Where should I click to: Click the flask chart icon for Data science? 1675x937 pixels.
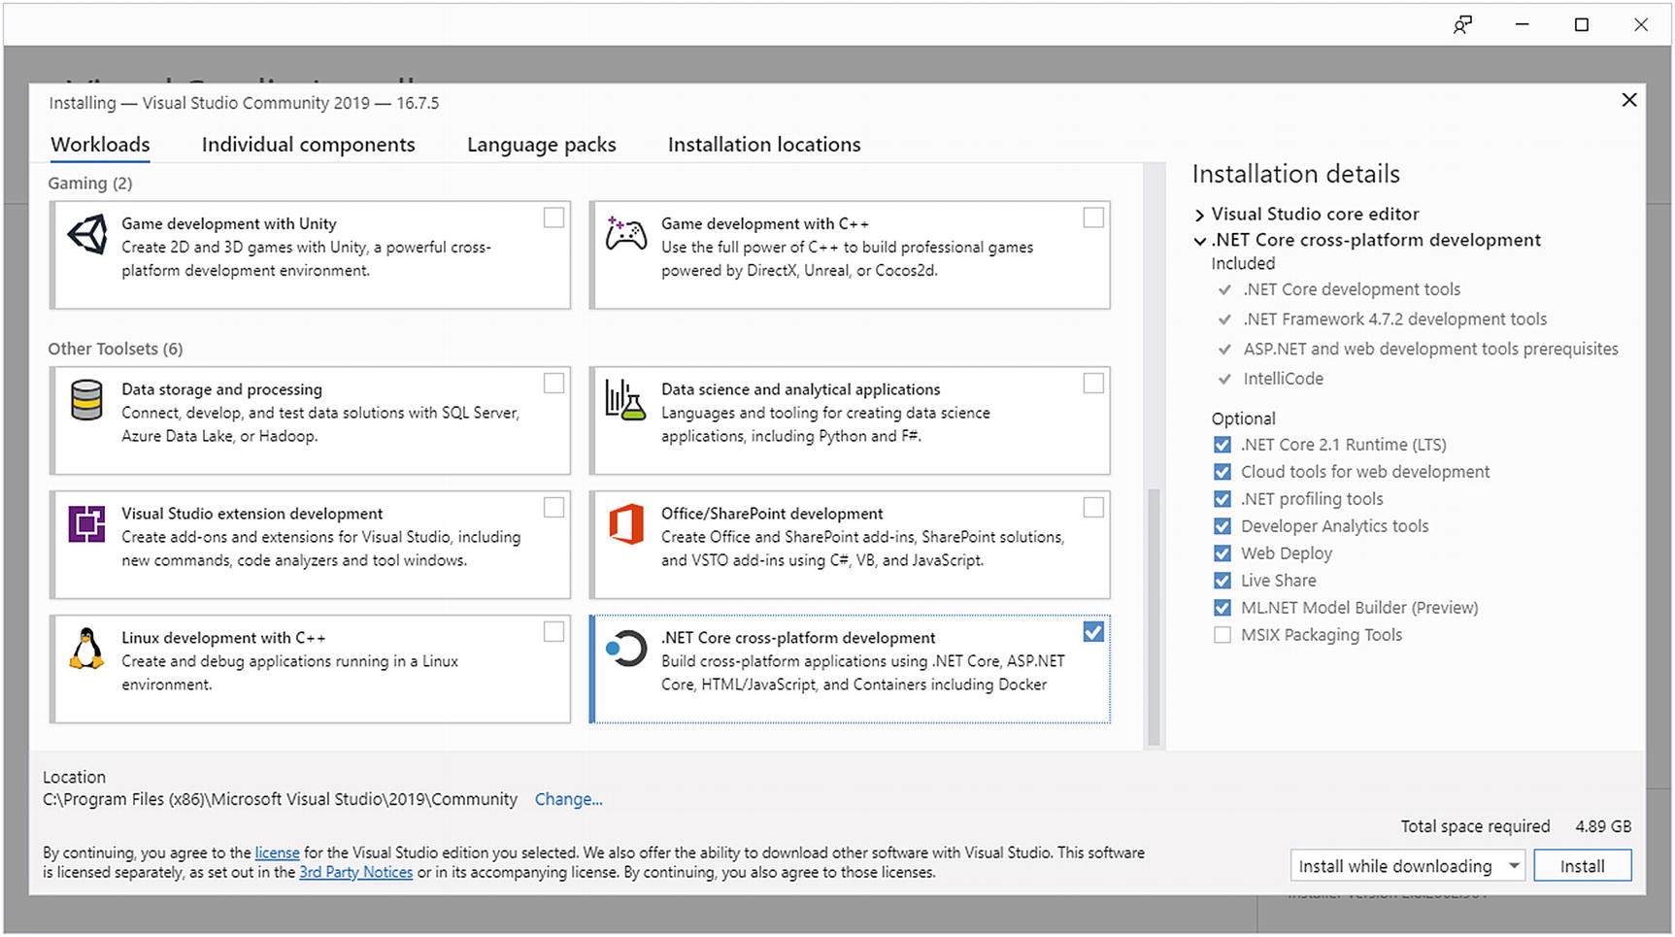click(625, 399)
